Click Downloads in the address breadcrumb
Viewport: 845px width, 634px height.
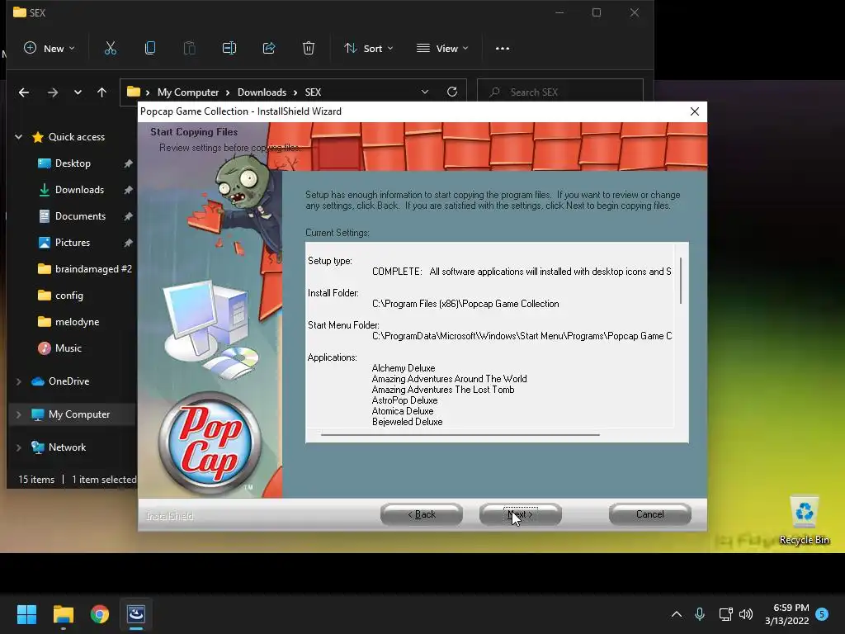262,92
